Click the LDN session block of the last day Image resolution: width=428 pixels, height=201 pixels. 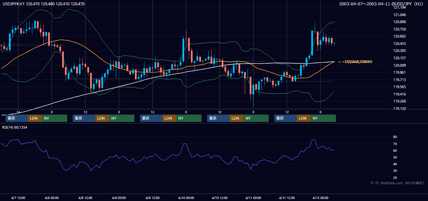pos(303,118)
